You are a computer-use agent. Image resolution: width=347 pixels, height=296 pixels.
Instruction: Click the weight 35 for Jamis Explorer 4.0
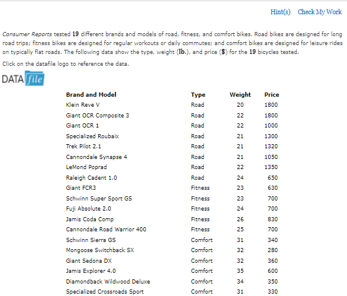(240, 271)
